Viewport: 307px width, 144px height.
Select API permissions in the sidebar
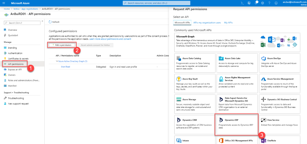click(15, 64)
